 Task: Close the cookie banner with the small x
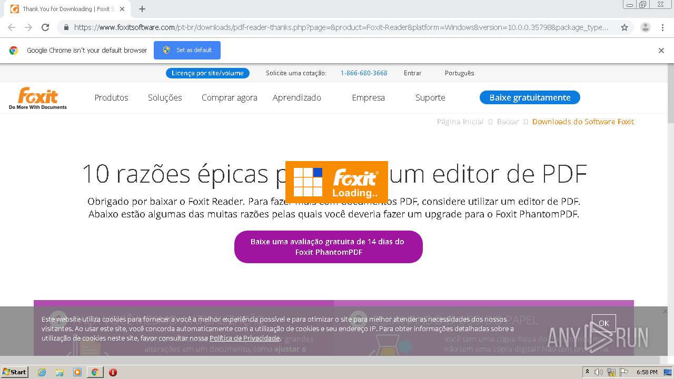tap(665, 312)
